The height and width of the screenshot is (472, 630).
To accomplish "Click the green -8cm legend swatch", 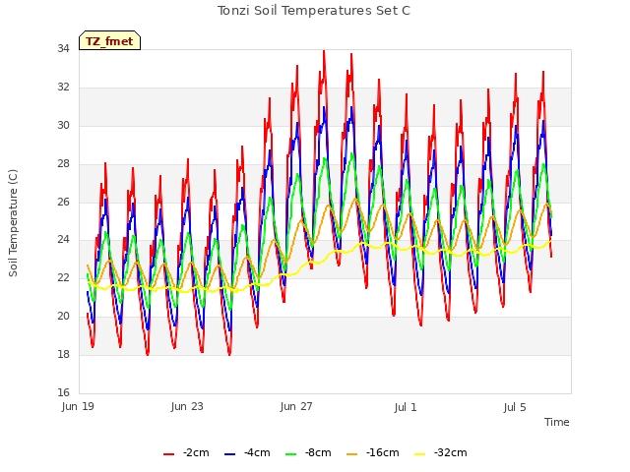I will coord(291,454).
